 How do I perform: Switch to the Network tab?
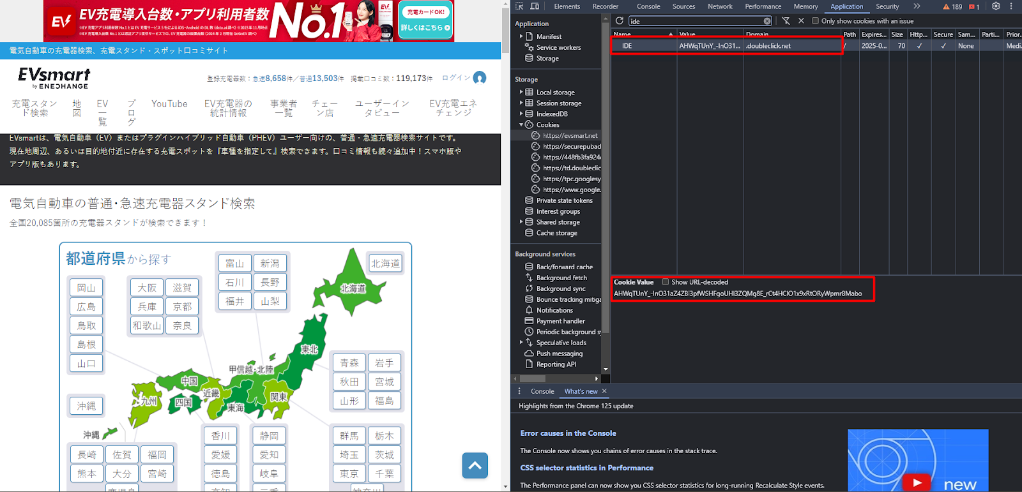(720, 6)
